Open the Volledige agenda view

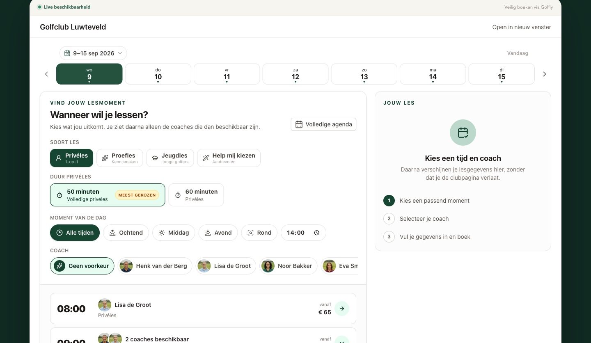(x=323, y=124)
